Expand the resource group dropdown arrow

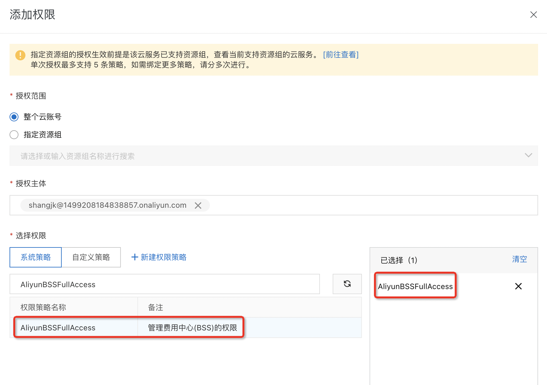528,155
